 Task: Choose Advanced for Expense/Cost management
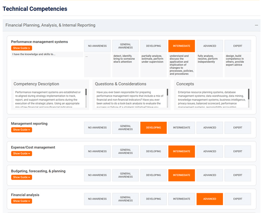pyautogui.click(x=210, y=151)
